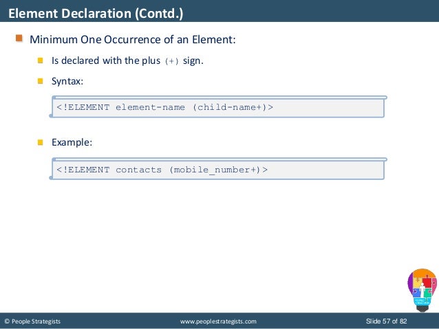Click 'Is declared with the plus (+) sign.'
The image size is (439, 329).
pos(127,60)
